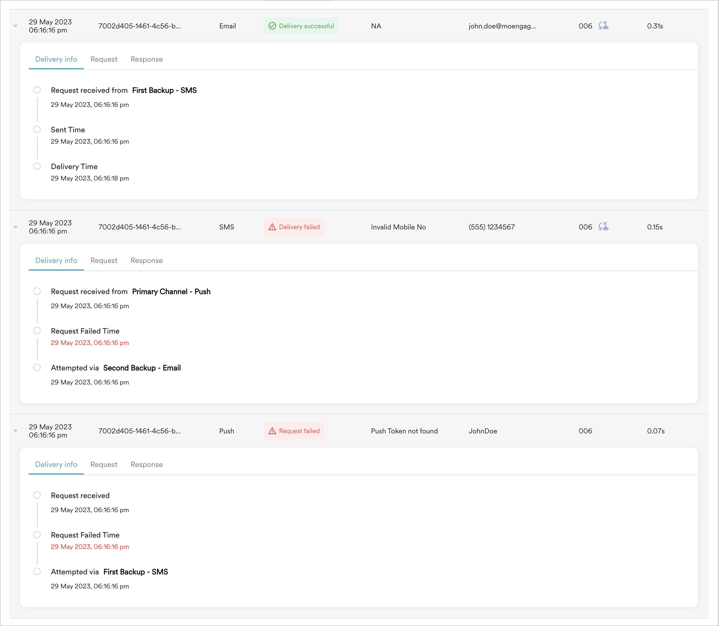The image size is (719, 626).
Task: Click the fallback sync icon in SMS row
Action: (x=603, y=226)
